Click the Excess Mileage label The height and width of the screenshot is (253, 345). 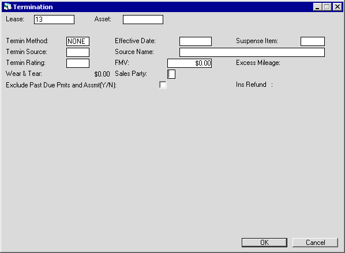[258, 63]
